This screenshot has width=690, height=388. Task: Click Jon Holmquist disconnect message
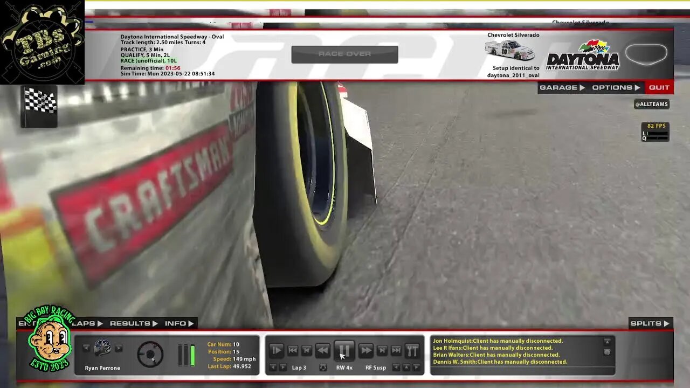[498, 341]
